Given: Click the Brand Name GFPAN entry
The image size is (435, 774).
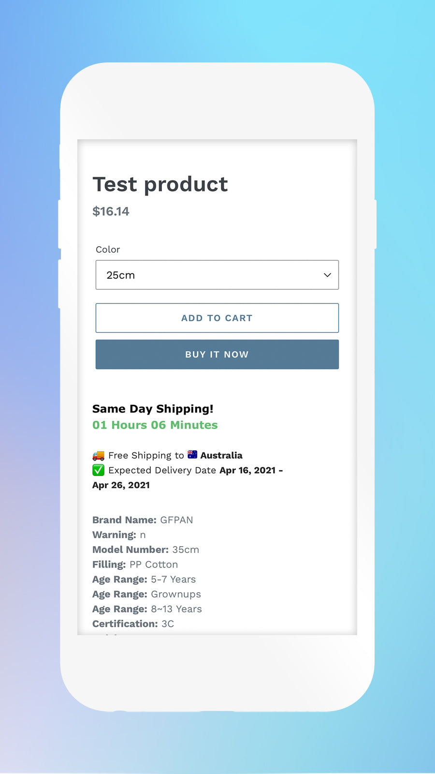Looking at the screenshot, I should 143,520.
